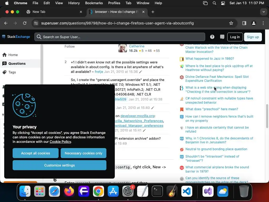Open the Bookmarks menu
Viewport: 269px width, 202px height.
click(x=94, y=3)
